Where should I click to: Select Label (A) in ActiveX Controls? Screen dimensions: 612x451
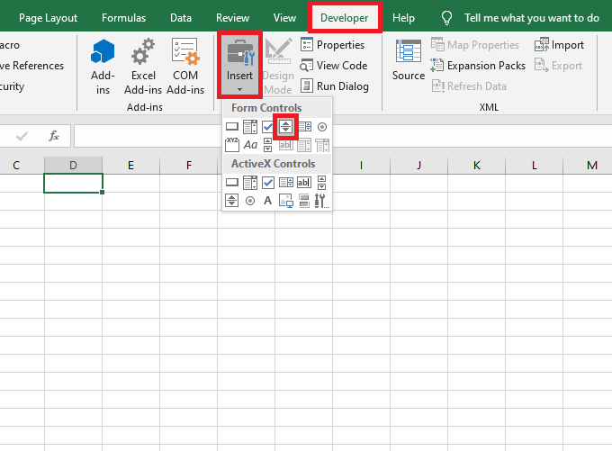(268, 201)
